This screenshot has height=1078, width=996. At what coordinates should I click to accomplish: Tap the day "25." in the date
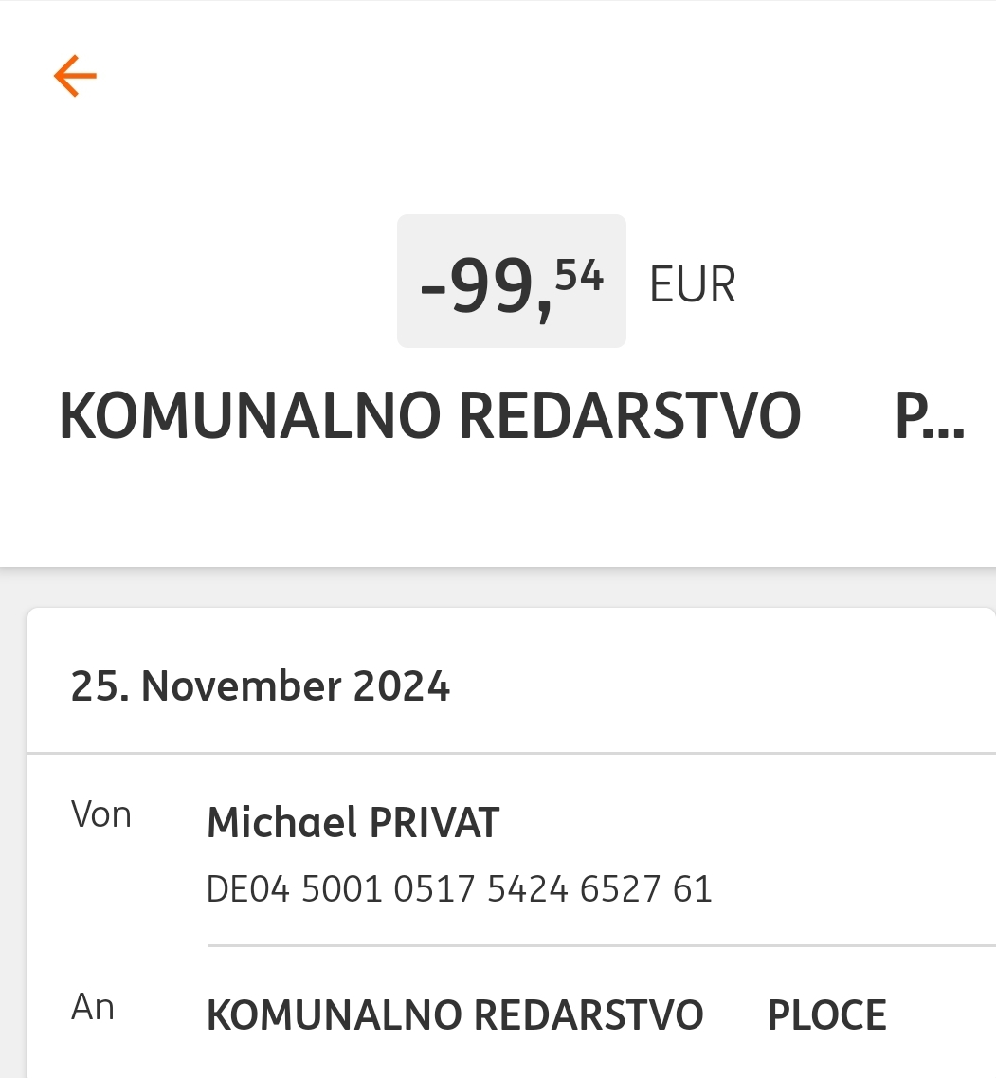coord(100,685)
